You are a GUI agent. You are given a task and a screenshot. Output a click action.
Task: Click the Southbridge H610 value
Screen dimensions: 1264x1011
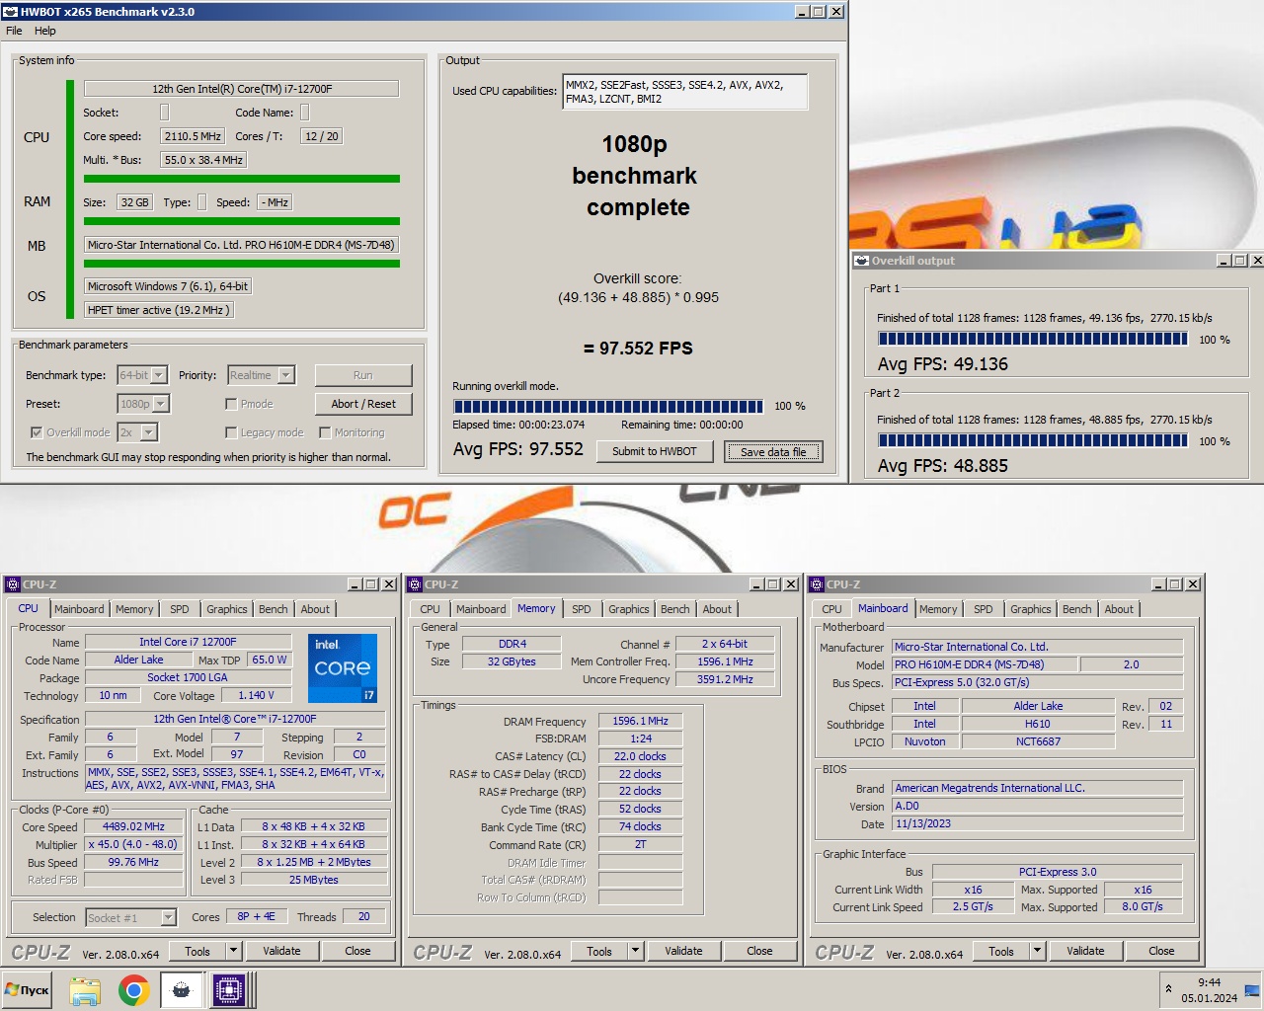pyautogui.click(x=1037, y=724)
